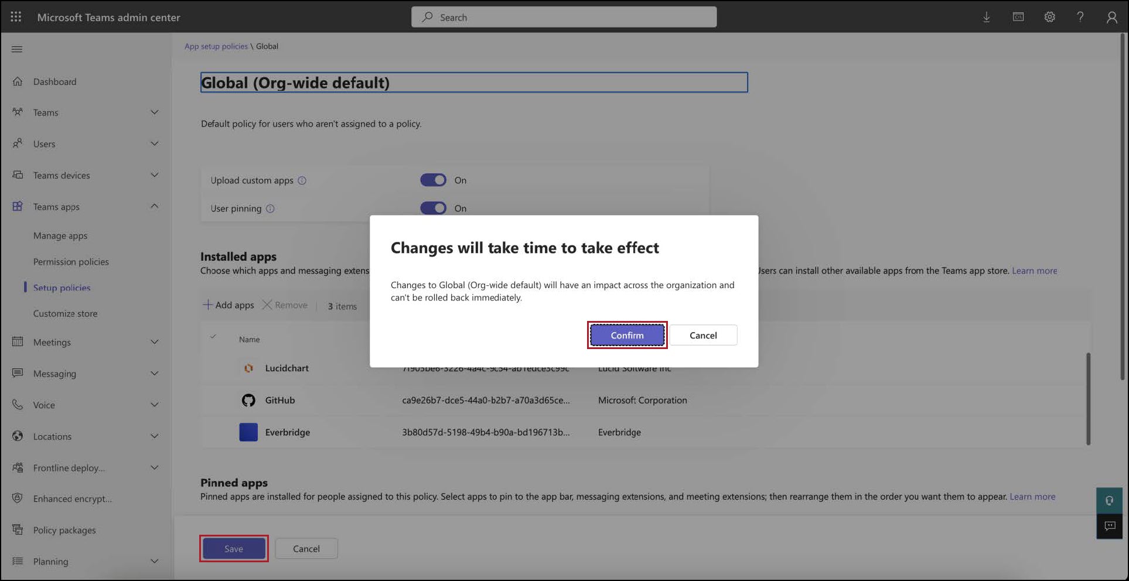Select Setup policies submenu item

coord(62,288)
